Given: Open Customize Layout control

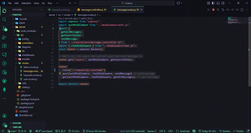Looking at the screenshot, I should 209,3.
